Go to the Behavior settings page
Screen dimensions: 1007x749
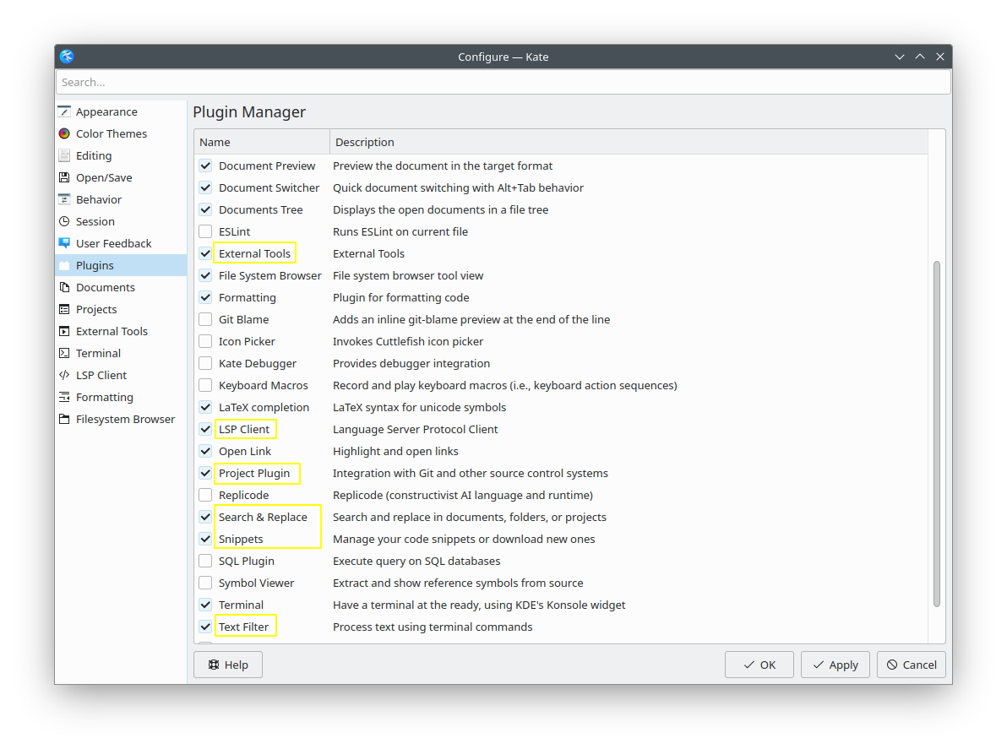coord(99,199)
